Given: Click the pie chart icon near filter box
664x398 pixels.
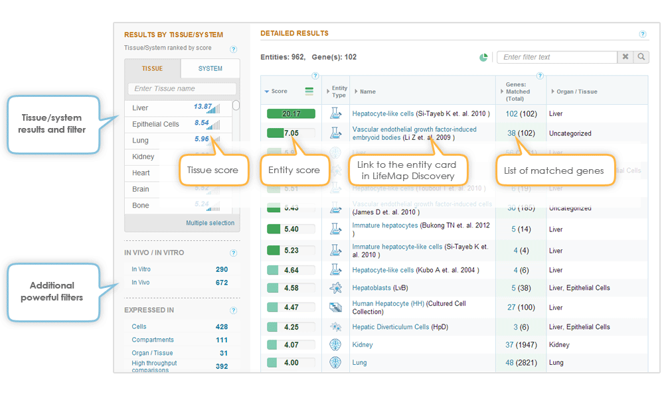Looking at the screenshot, I should pyautogui.click(x=483, y=58).
